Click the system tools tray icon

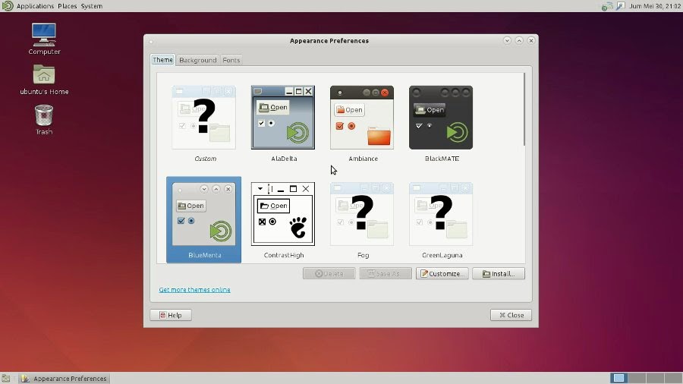coord(621,5)
